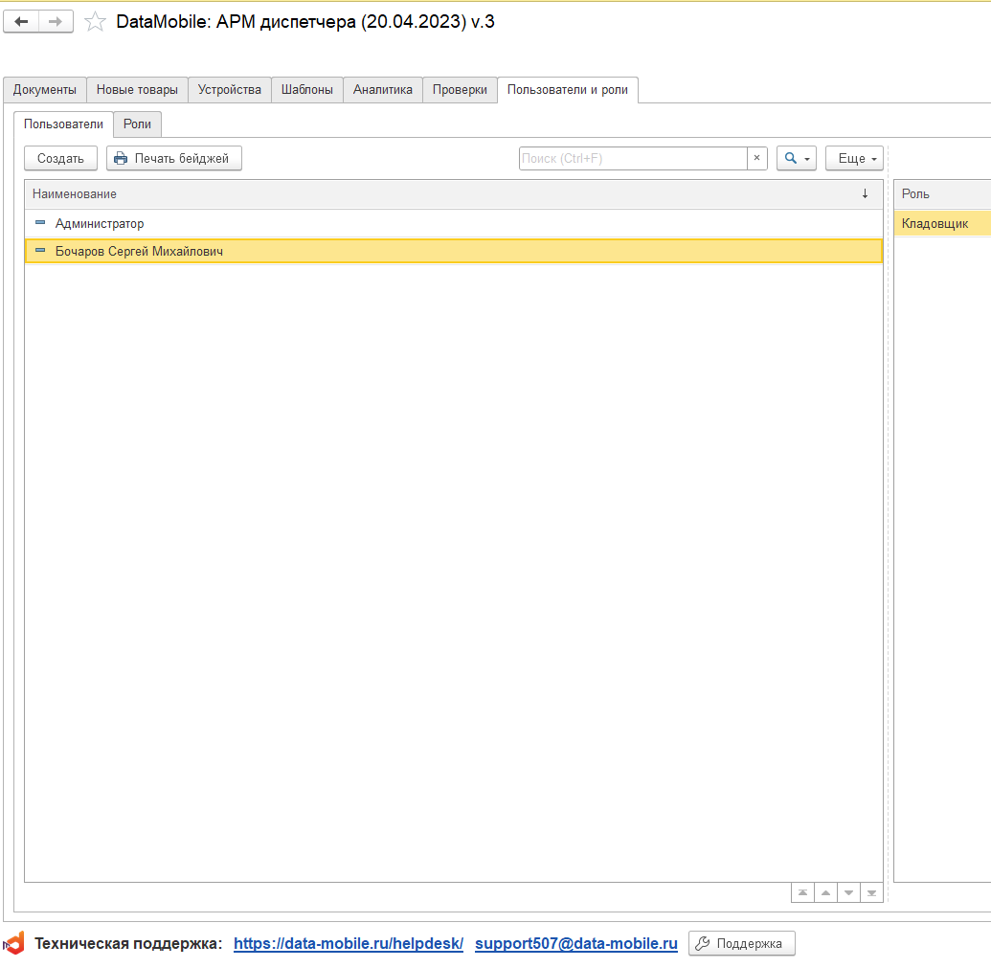Click the forward navigation arrow

click(56, 22)
